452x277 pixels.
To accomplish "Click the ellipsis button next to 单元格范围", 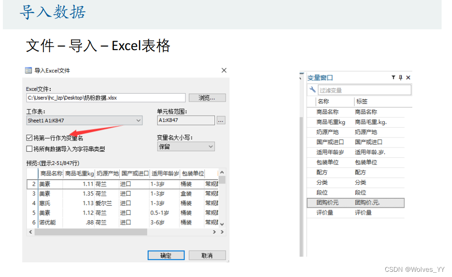I will click(221, 121).
